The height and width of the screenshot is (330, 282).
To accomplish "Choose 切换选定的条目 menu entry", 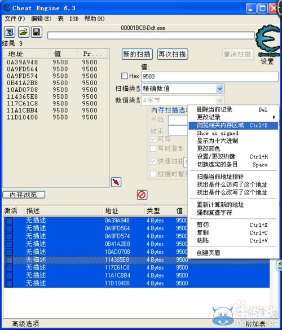I will [233, 164].
